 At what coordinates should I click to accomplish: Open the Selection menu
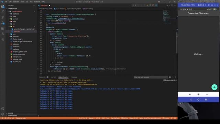pyautogui.click(x=16, y=2)
